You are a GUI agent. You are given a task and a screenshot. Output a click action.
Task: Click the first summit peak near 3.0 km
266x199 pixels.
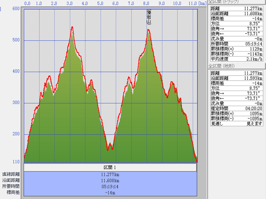click(x=72, y=27)
